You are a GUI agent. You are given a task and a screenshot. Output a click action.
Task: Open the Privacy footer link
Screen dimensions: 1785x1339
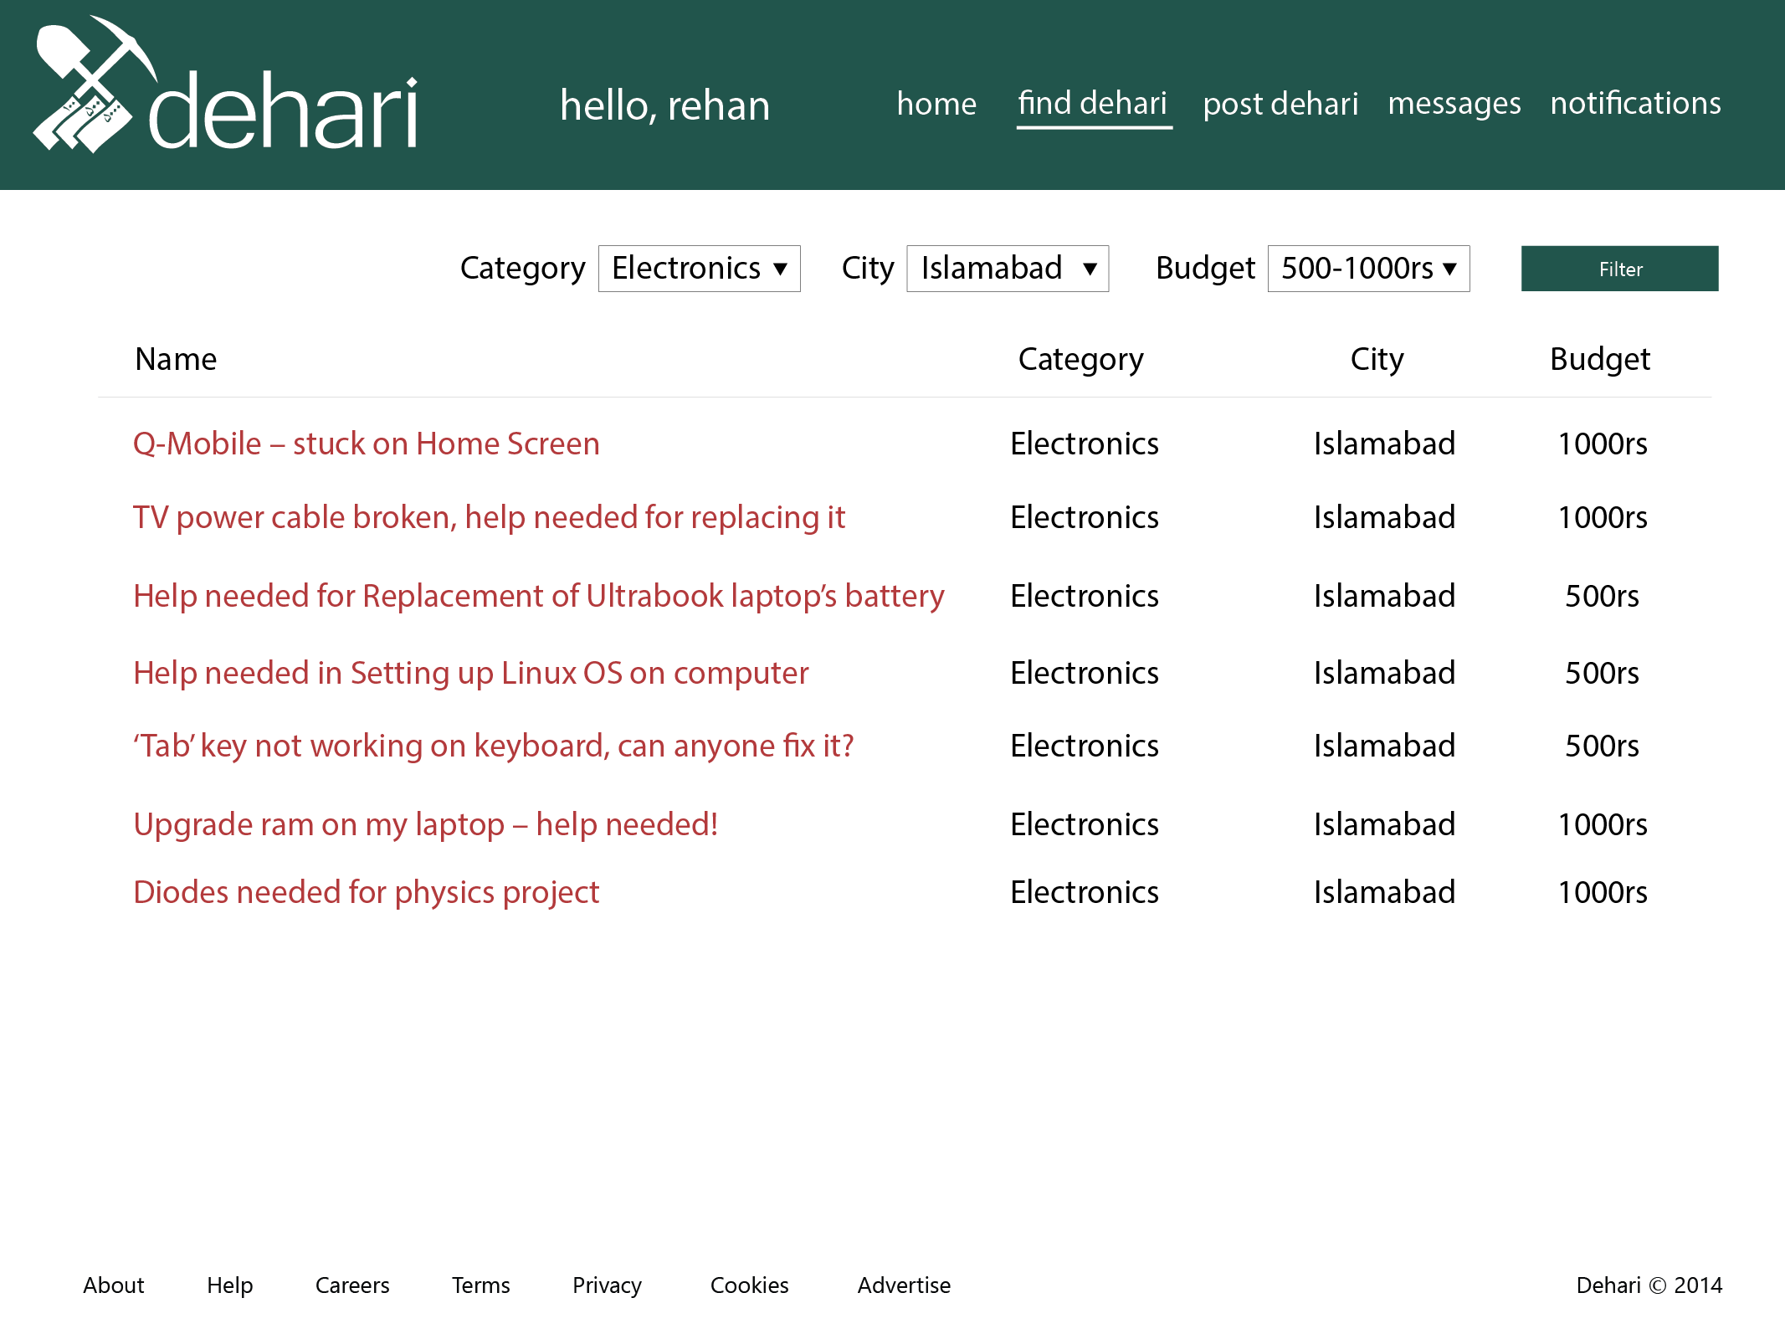coord(607,1285)
